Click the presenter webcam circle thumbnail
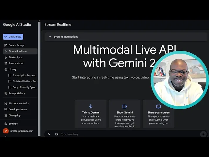Image resolution: width=209 pixels, height=157 pixels. point(180,80)
